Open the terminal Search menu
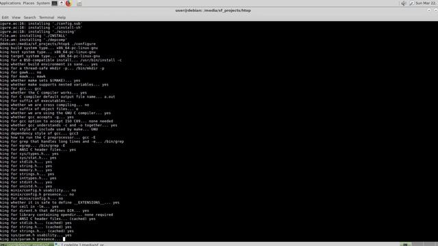 click(x=29, y=17)
